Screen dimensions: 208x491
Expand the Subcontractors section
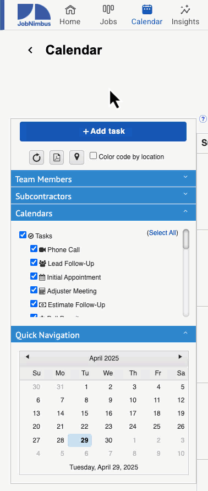pos(103,196)
